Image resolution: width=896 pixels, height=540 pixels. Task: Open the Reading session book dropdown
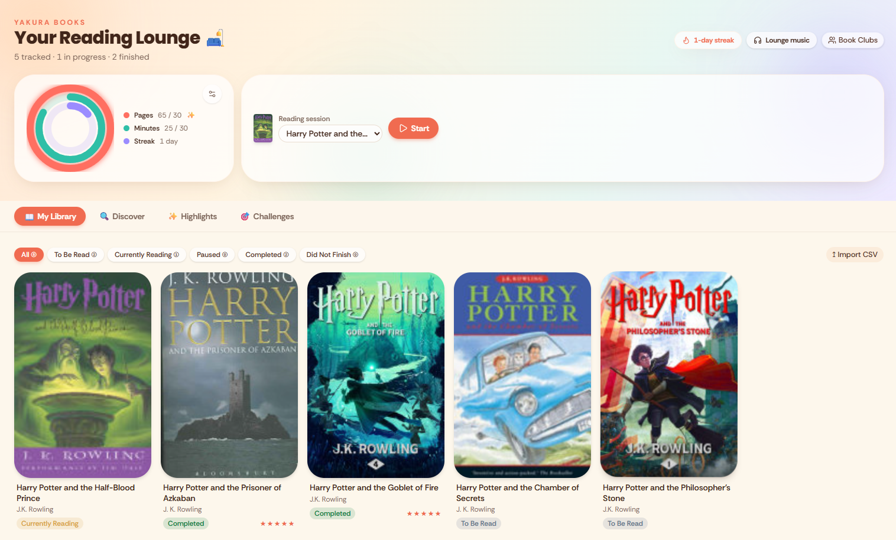click(330, 134)
